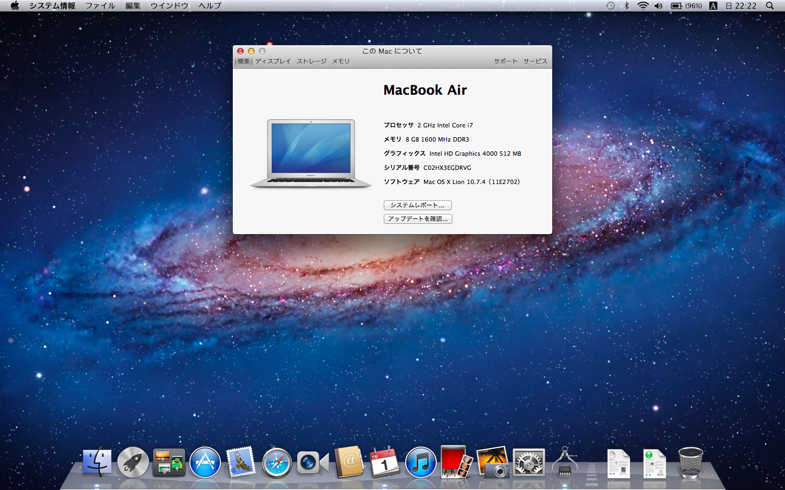The image size is (785, 490).
Task: Click the processor text 2 GHz Intel Core i7
Action: tap(445, 125)
